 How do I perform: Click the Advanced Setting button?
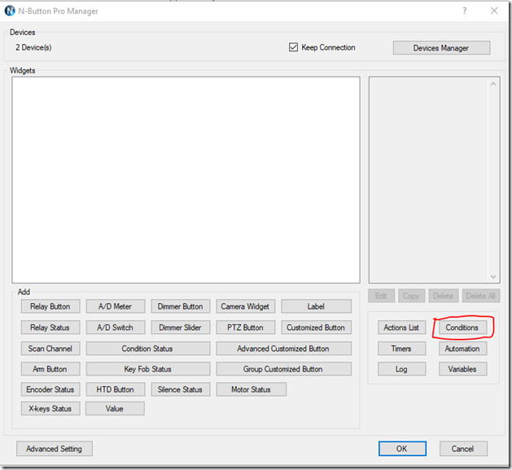55,449
